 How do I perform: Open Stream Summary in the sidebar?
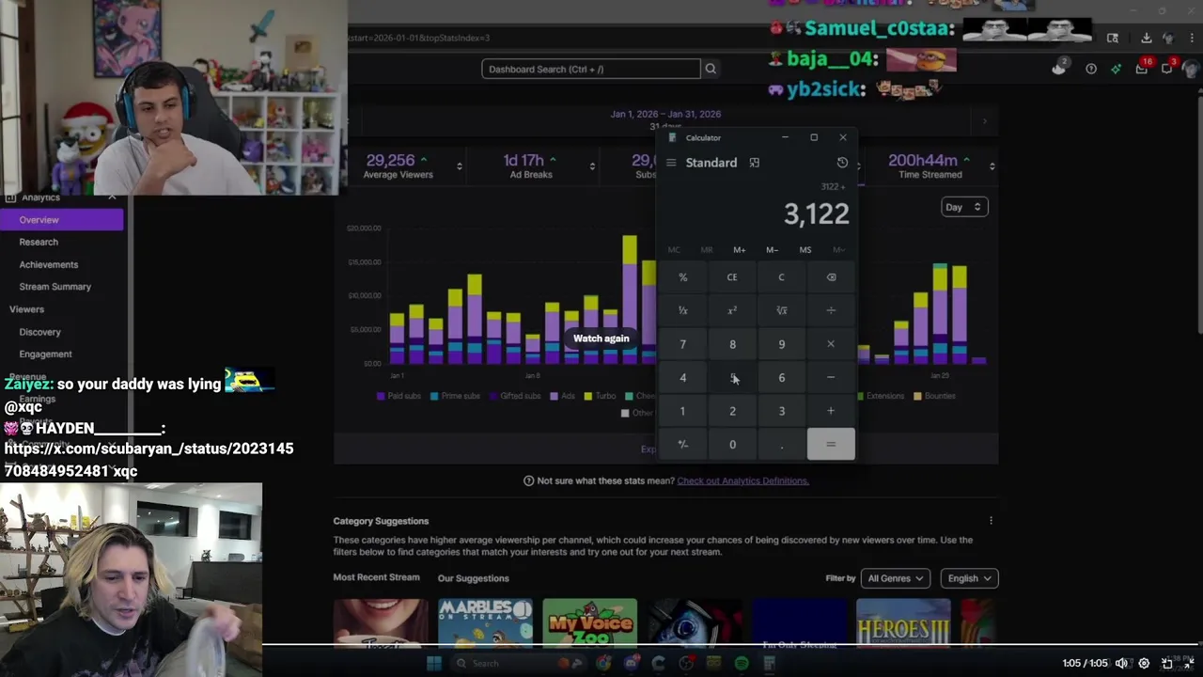[55, 287]
